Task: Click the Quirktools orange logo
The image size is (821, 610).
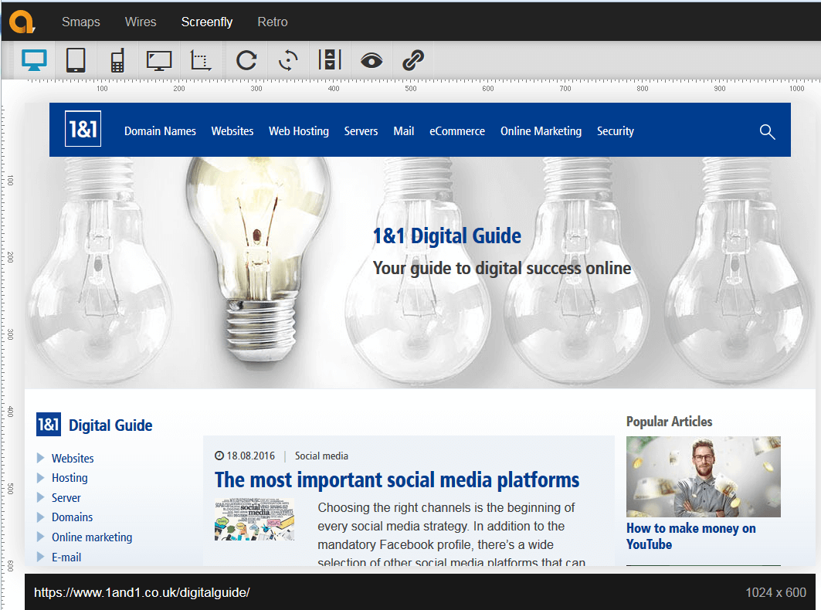Action: point(22,22)
